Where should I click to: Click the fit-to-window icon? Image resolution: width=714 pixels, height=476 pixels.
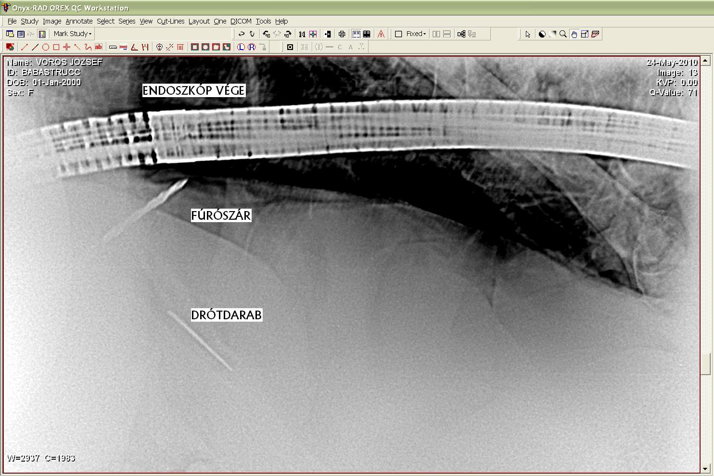point(313,34)
